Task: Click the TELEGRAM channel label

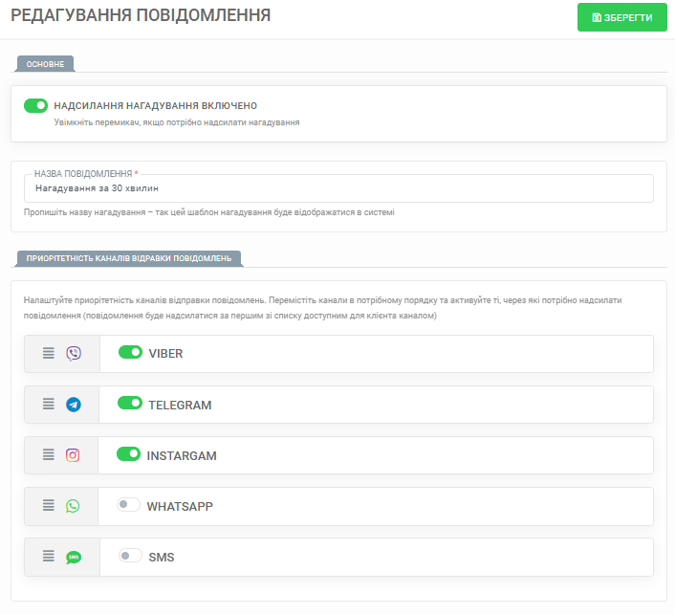Action: pos(180,406)
